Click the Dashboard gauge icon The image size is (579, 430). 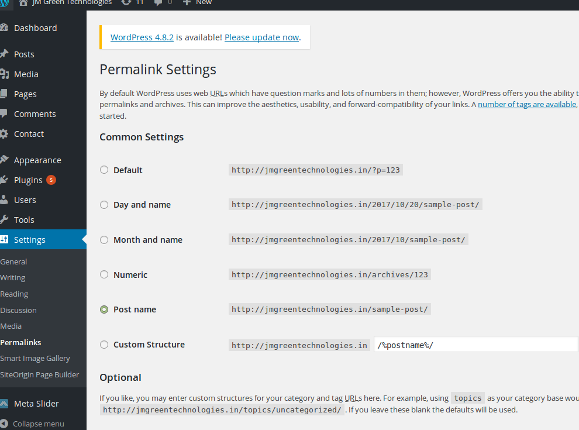point(4,27)
